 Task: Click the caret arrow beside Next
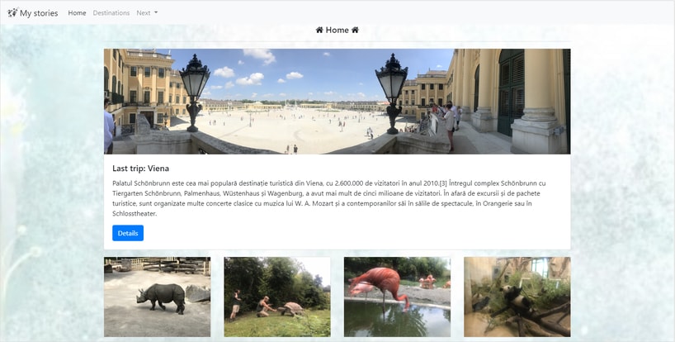point(156,12)
